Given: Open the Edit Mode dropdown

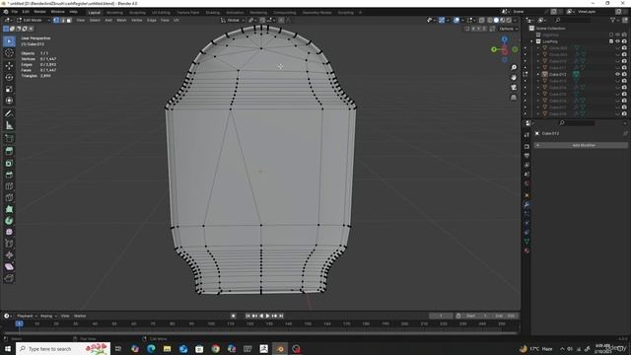Looking at the screenshot, I should click(34, 20).
